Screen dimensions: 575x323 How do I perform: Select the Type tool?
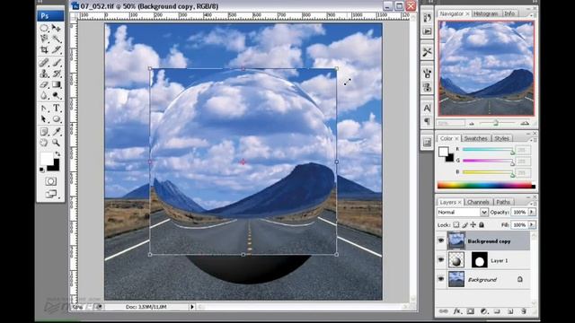pos(56,109)
